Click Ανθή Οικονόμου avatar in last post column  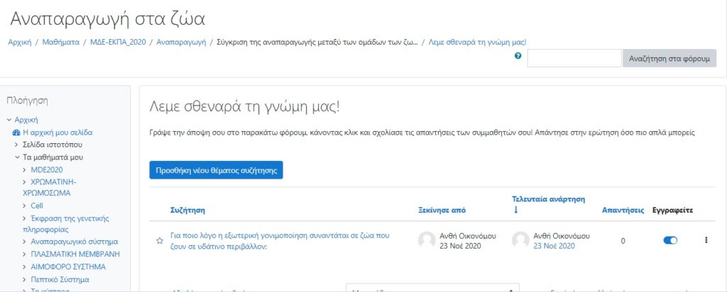click(x=520, y=240)
